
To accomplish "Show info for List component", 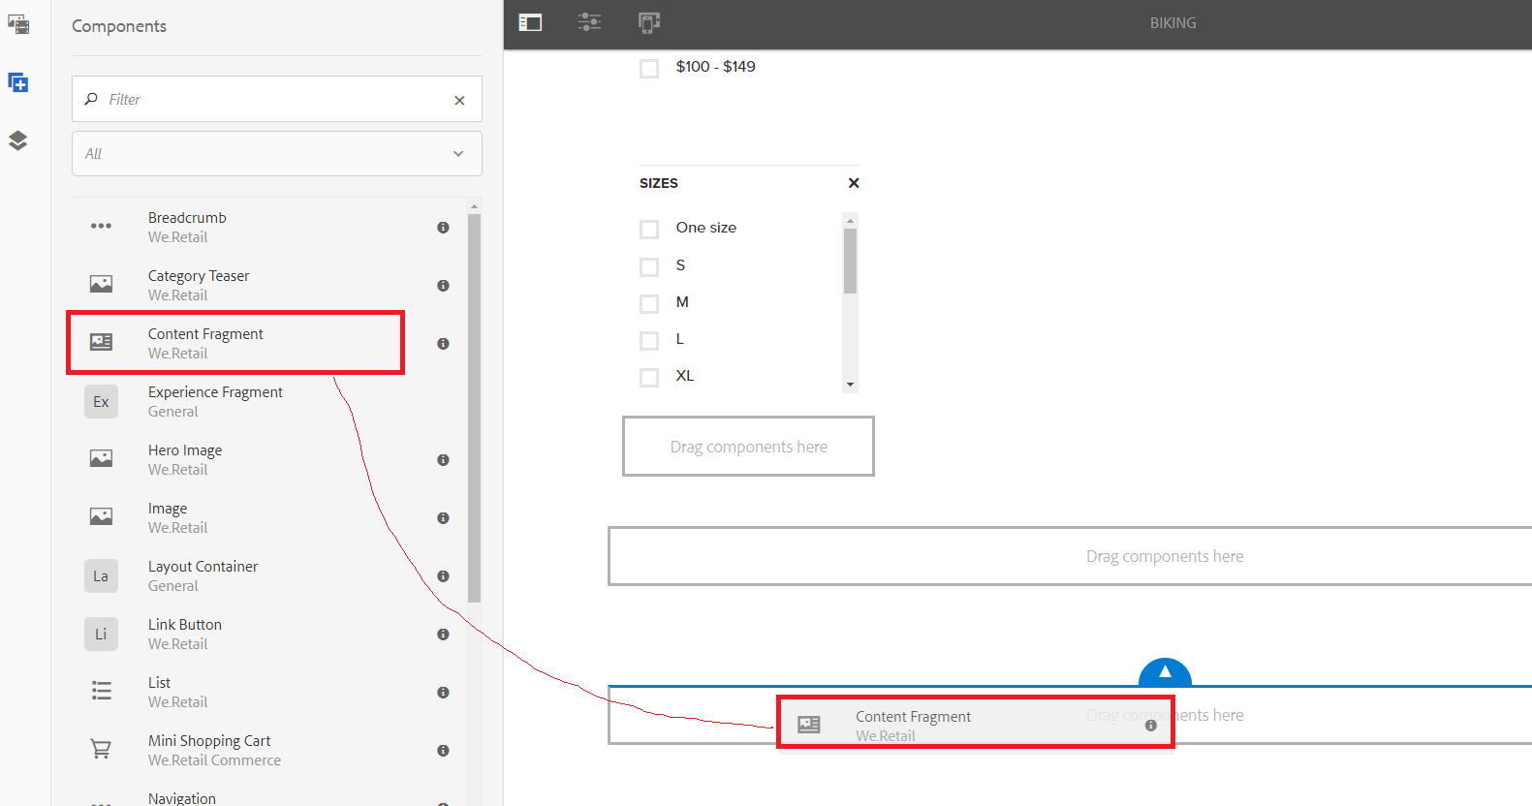I will (x=443, y=693).
